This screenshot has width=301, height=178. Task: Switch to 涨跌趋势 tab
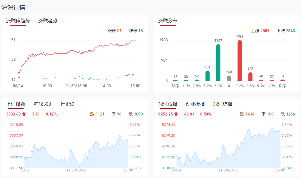(48, 21)
